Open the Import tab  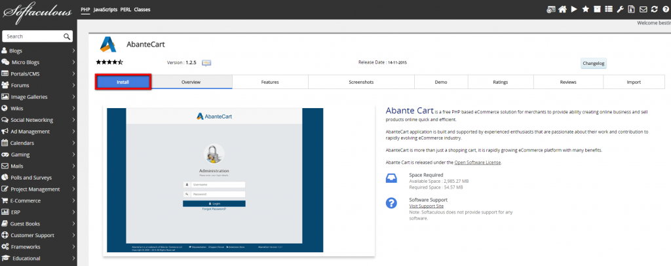(x=634, y=82)
